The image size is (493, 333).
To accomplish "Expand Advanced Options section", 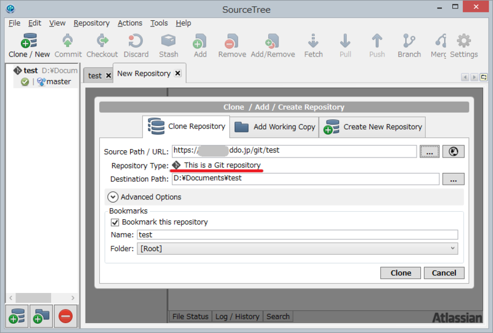I will pyautogui.click(x=113, y=197).
